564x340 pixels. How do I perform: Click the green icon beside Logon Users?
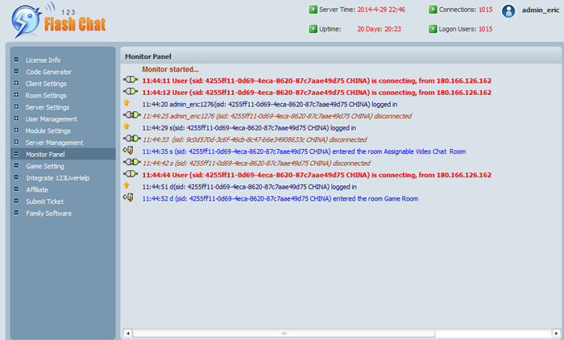tap(433, 29)
